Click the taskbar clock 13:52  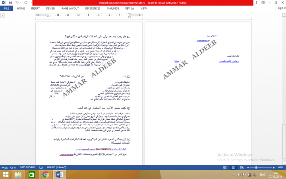click(275, 173)
